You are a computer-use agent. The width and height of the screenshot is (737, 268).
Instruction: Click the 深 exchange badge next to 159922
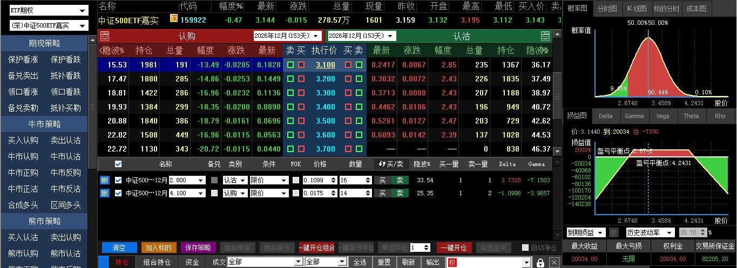pyautogui.click(x=173, y=19)
